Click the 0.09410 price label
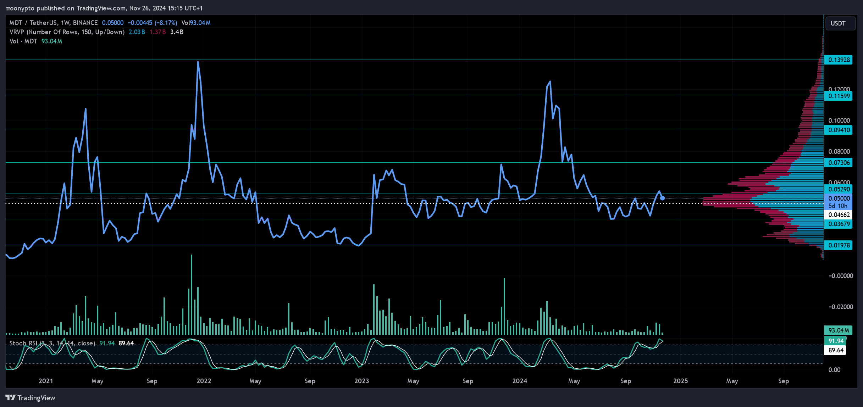The width and height of the screenshot is (863, 407). click(838, 130)
